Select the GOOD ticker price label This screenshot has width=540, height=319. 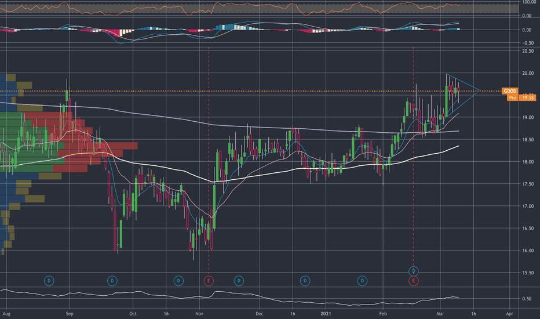pyautogui.click(x=510, y=91)
